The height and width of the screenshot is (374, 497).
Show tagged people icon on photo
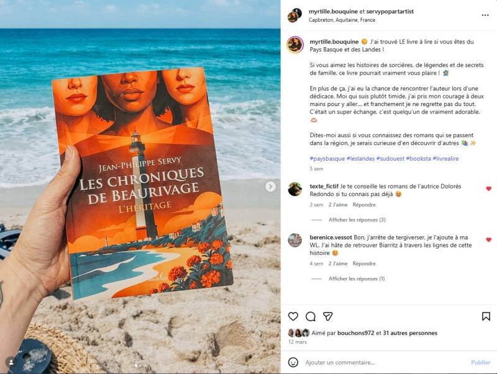(11, 362)
